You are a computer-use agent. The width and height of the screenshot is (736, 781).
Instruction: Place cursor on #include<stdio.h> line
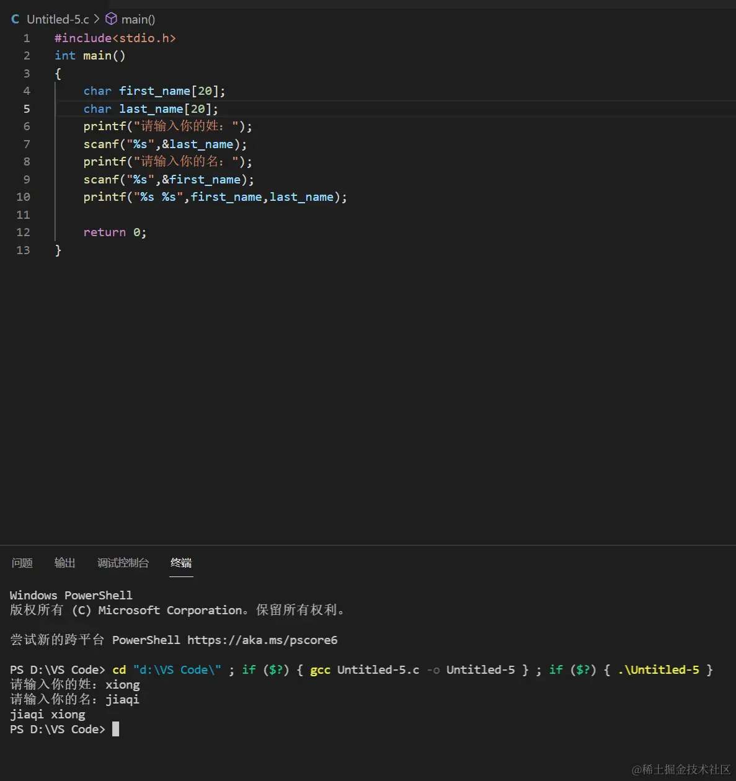[115, 38]
